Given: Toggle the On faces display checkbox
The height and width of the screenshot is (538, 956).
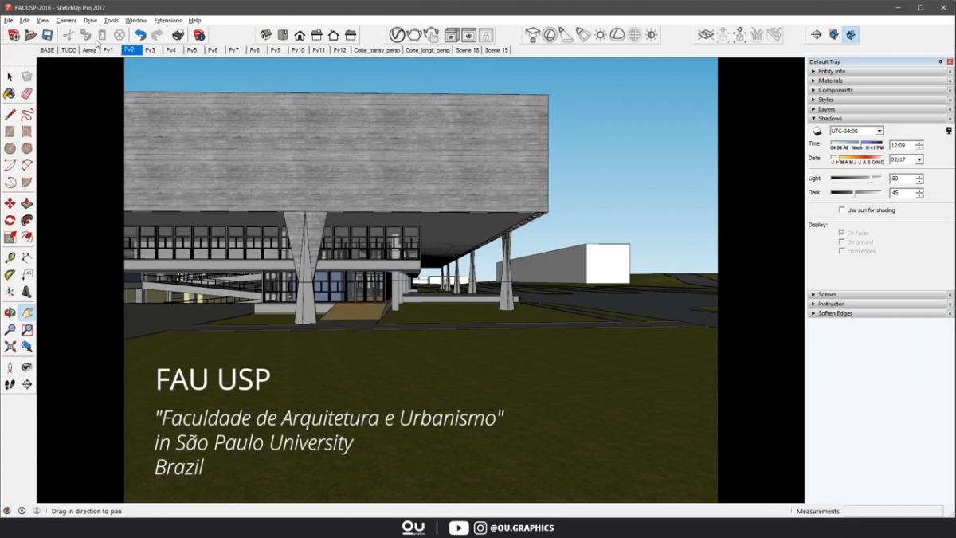Looking at the screenshot, I should pos(842,233).
